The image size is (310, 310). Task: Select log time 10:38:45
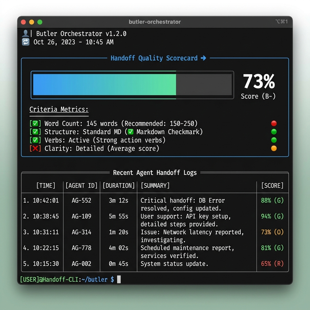point(46,216)
